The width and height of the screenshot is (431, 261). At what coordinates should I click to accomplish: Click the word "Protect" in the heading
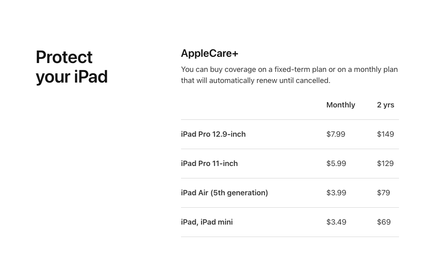64,57
